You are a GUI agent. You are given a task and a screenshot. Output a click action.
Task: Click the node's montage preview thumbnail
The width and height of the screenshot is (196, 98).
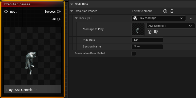(x=33, y=56)
